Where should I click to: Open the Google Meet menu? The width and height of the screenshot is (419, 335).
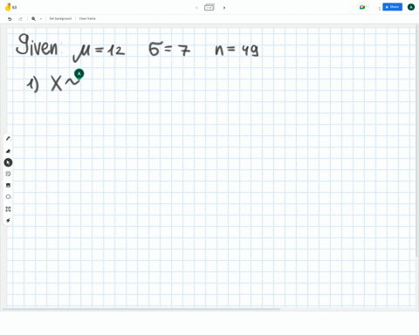[363, 7]
